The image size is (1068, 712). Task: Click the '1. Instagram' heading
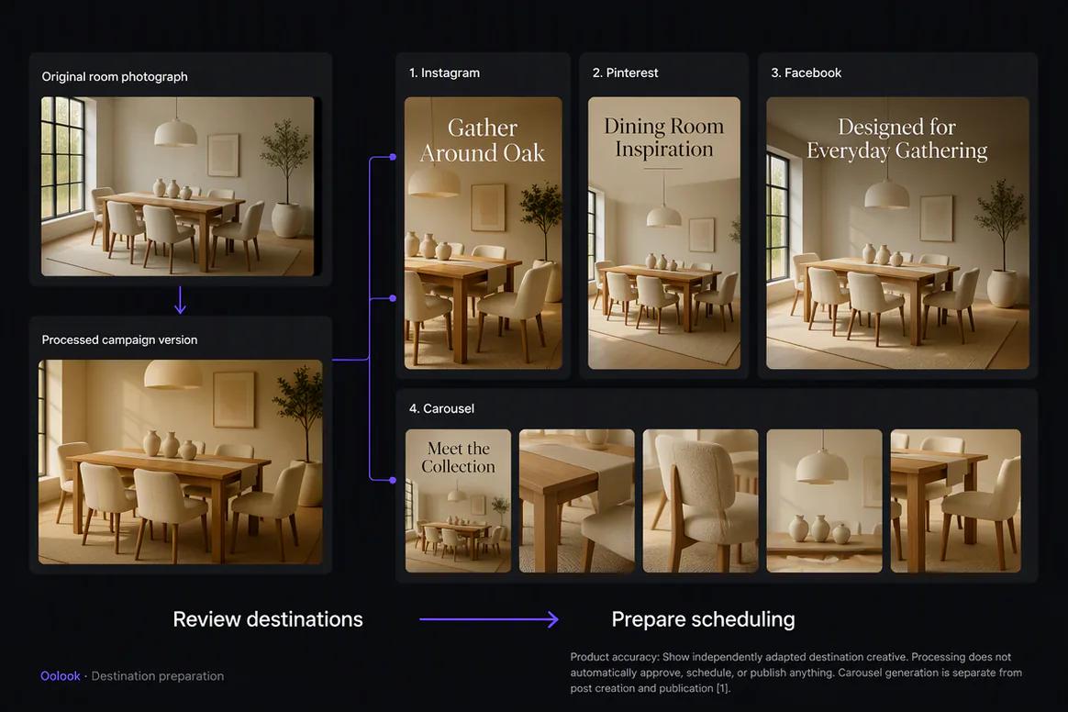(x=444, y=72)
